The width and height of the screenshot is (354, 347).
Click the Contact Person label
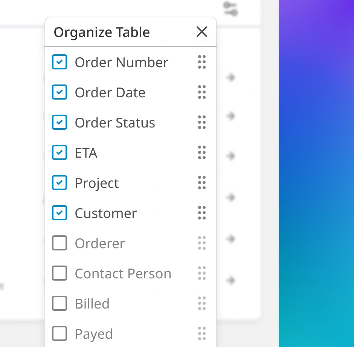pyautogui.click(x=123, y=273)
